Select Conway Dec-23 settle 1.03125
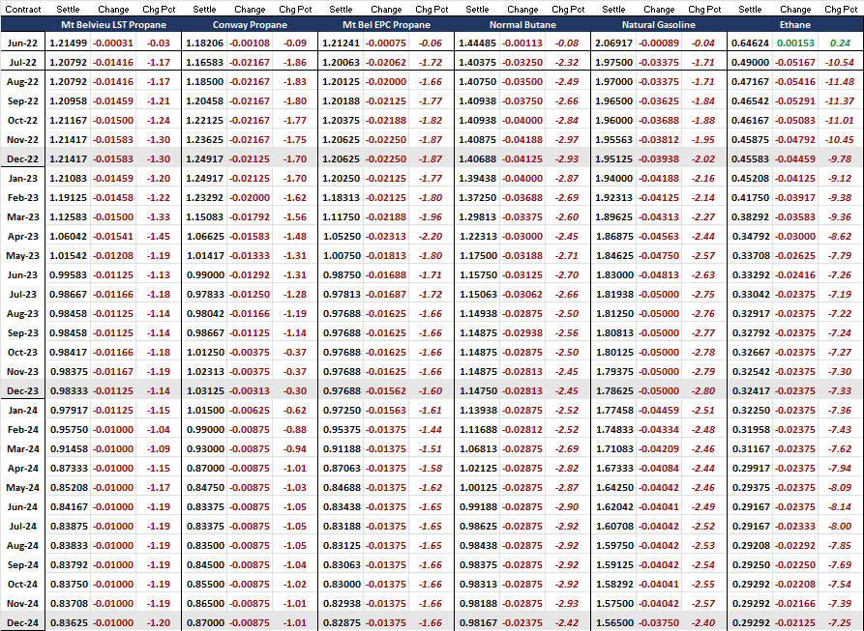The height and width of the screenshot is (631, 864). point(205,391)
